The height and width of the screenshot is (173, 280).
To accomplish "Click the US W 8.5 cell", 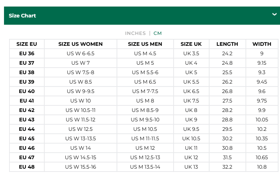I will coord(81,82).
